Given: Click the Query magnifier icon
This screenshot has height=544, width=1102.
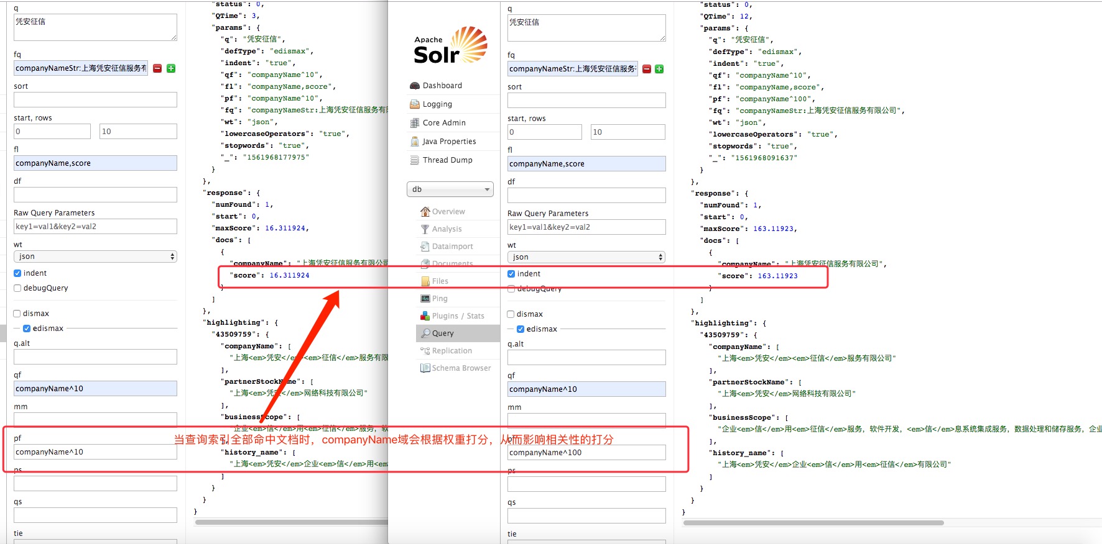Looking at the screenshot, I should point(425,333).
